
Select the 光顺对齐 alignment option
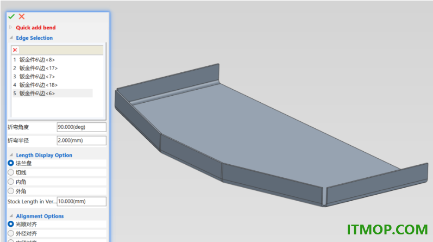click(11, 224)
